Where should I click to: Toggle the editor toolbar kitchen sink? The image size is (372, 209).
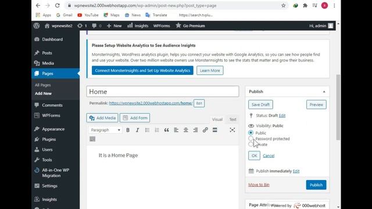pos(92,139)
